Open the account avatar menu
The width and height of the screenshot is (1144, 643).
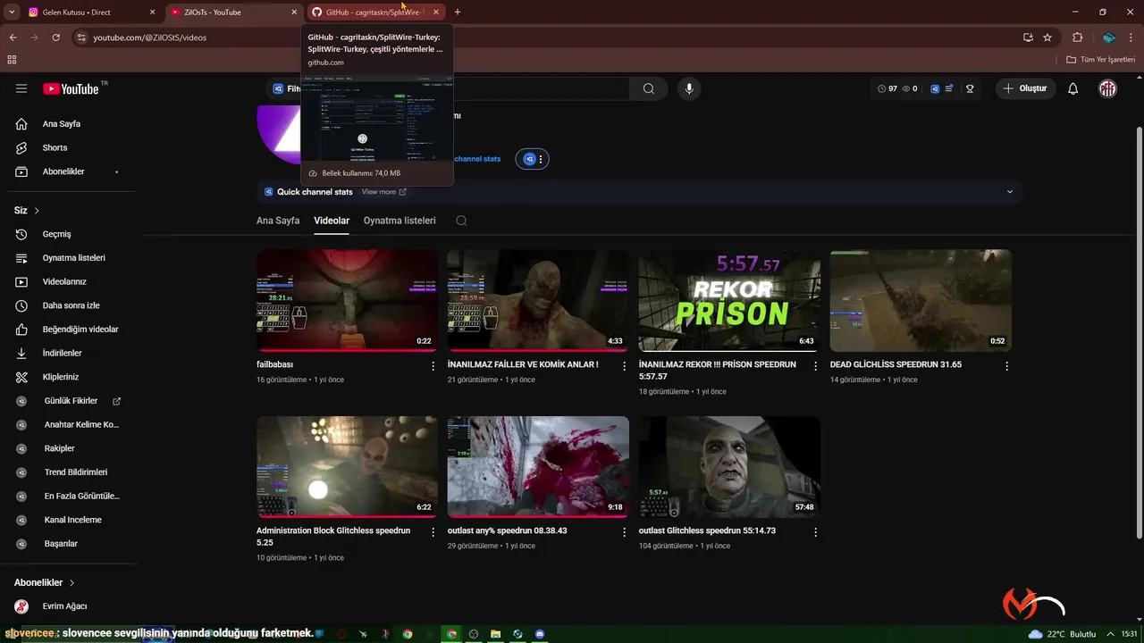(x=1108, y=88)
